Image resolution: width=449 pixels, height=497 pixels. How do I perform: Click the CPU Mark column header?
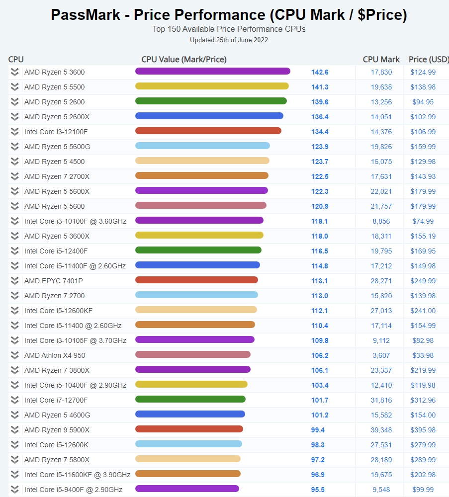[381, 59]
